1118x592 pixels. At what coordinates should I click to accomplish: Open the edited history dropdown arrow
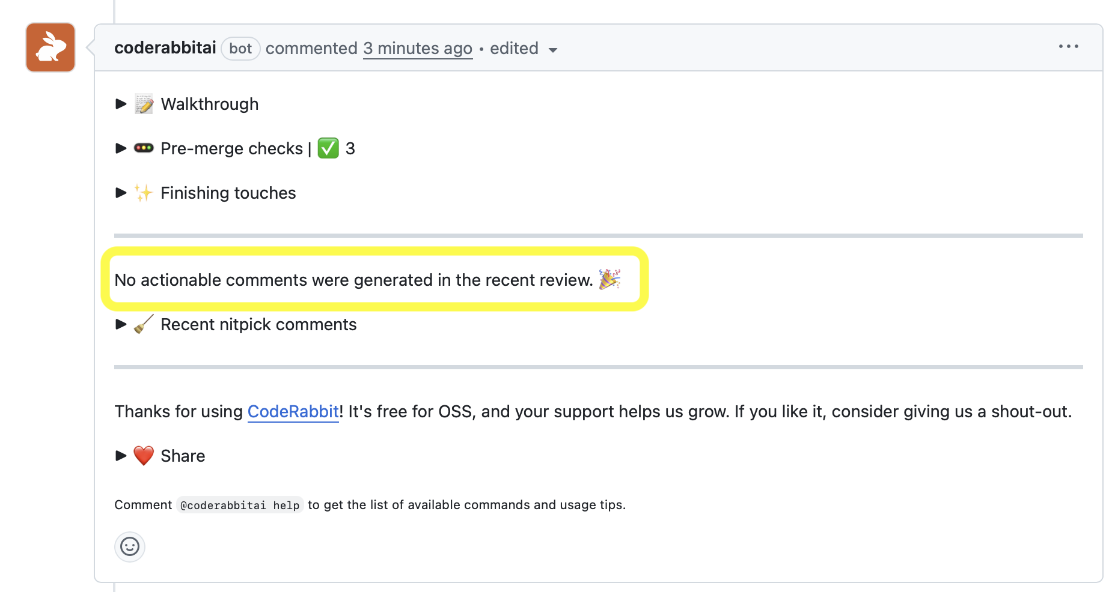tap(553, 50)
